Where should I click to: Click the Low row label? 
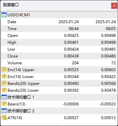(11, 49)
